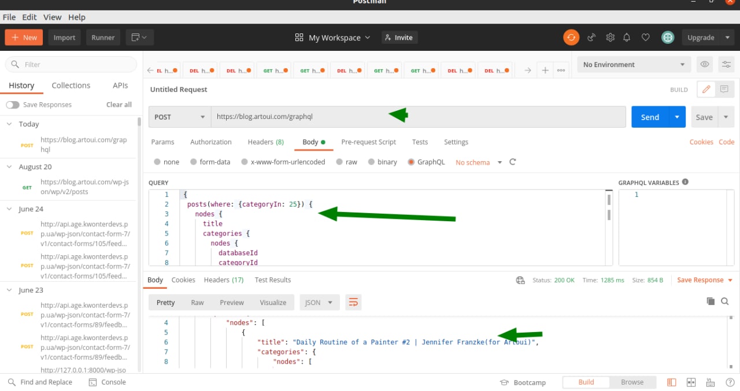Screen dimensions: 740x391
Task: Select binary body type
Action: pyautogui.click(x=383, y=162)
